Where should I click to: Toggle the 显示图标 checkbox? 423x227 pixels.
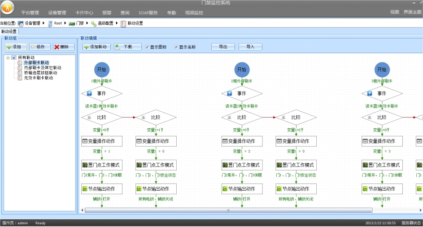(x=147, y=47)
